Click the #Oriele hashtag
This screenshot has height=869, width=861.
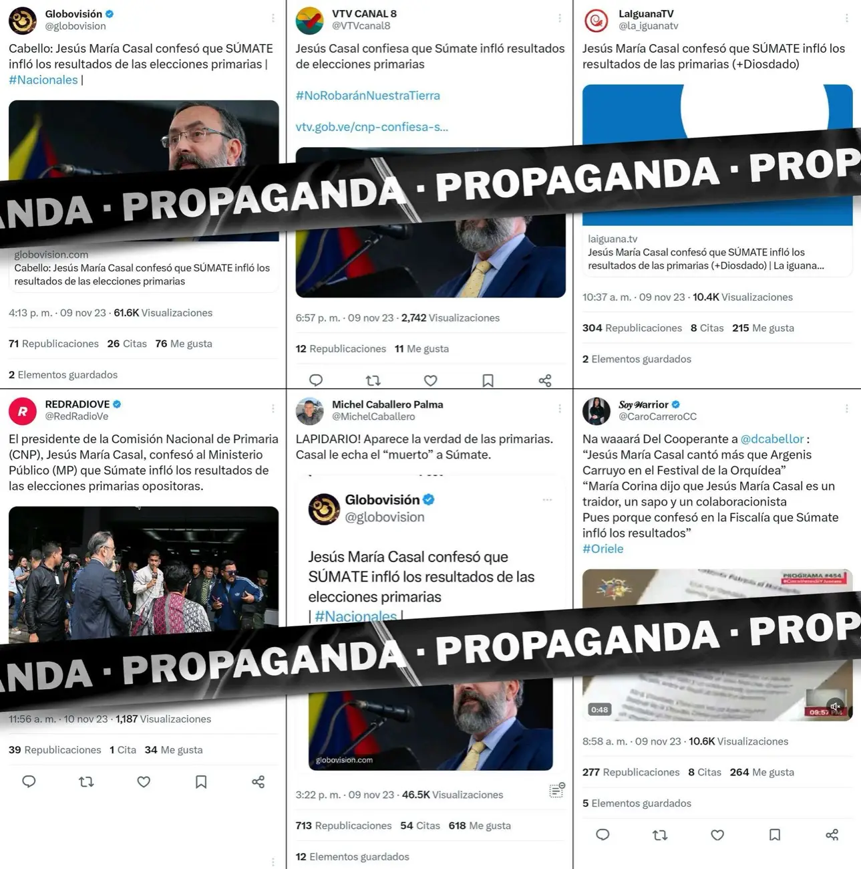click(603, 549)
